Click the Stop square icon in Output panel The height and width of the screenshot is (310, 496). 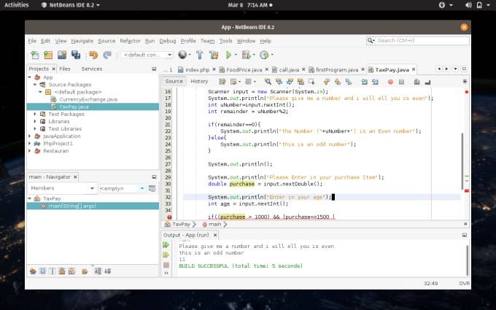coord(166,265)
